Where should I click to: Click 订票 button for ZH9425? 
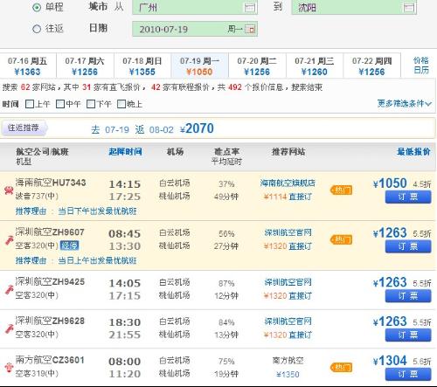[x=408, y=296]
